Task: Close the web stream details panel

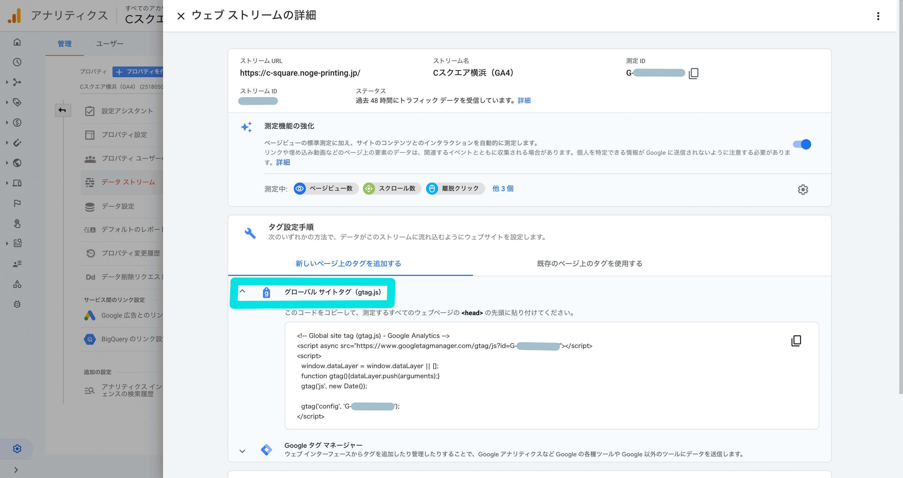Action: click(181, 16)
